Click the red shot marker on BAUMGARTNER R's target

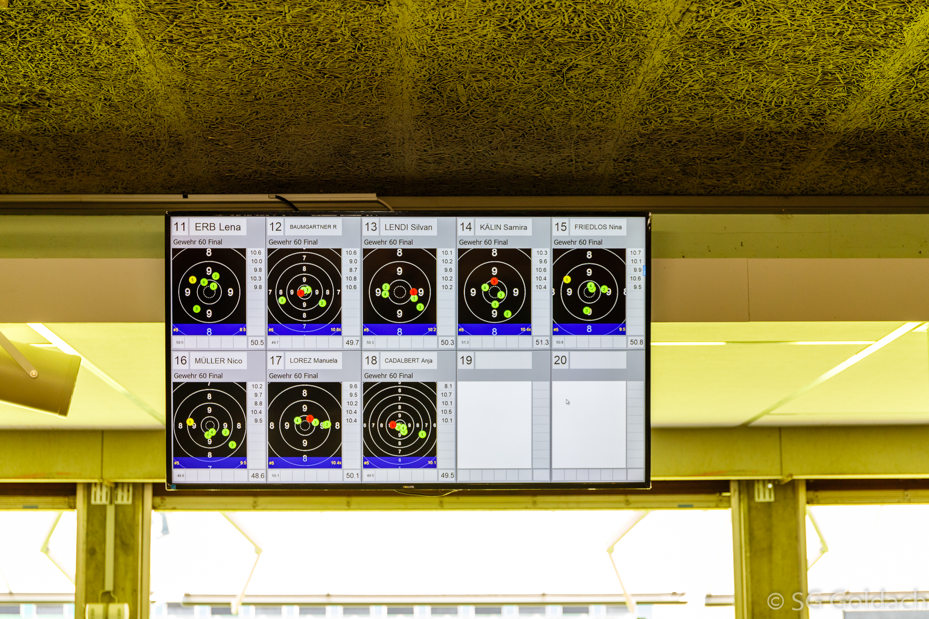coord(301,293)
